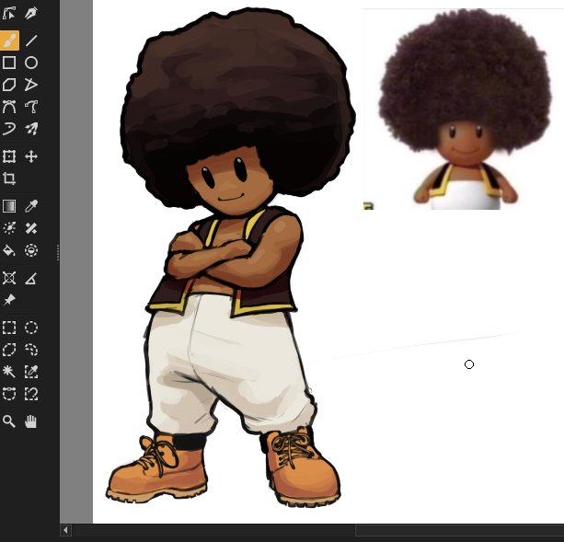Select the Bezier Curve tool
Image resolution: width=564 pixels, height=542 pixels.
(9, 107)
